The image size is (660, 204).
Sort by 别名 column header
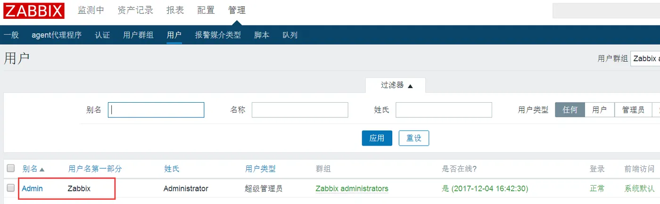click(x=33, y=169)
